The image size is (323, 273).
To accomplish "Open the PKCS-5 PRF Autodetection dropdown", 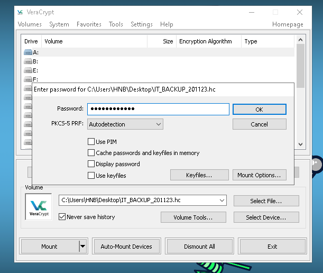I will pos(125,124).
